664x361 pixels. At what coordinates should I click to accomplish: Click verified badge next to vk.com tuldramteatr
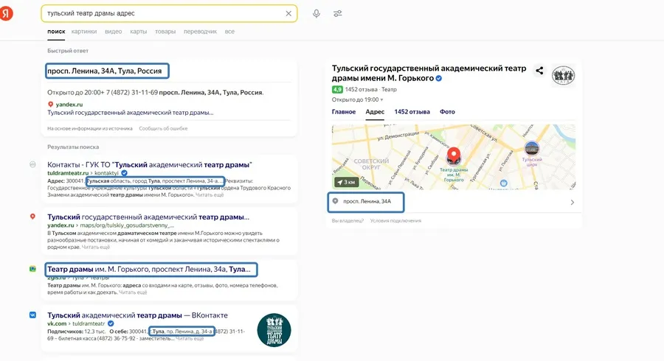point(111,323)
